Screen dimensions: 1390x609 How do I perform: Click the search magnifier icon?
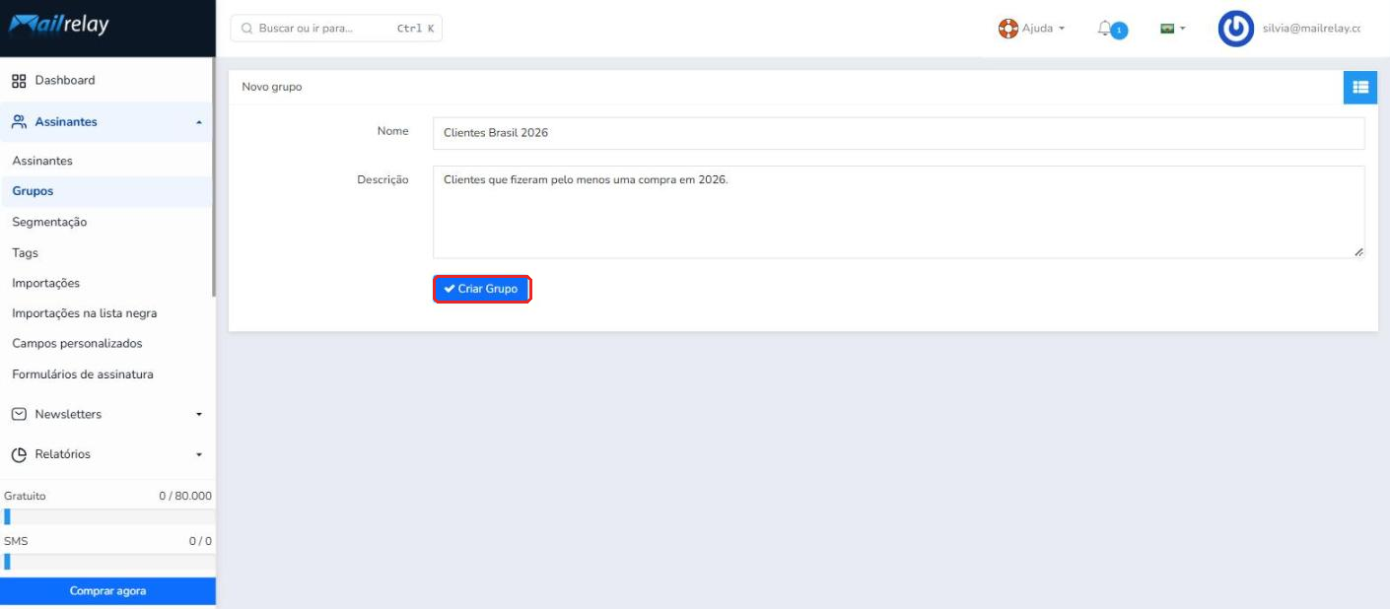246,29
